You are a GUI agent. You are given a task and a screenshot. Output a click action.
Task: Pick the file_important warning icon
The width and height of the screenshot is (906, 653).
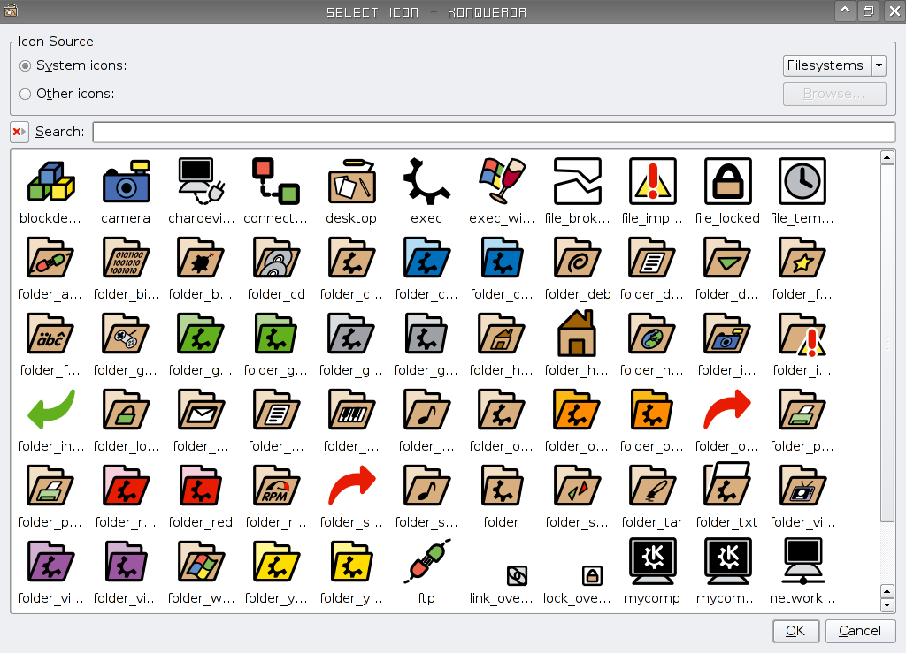652,181
